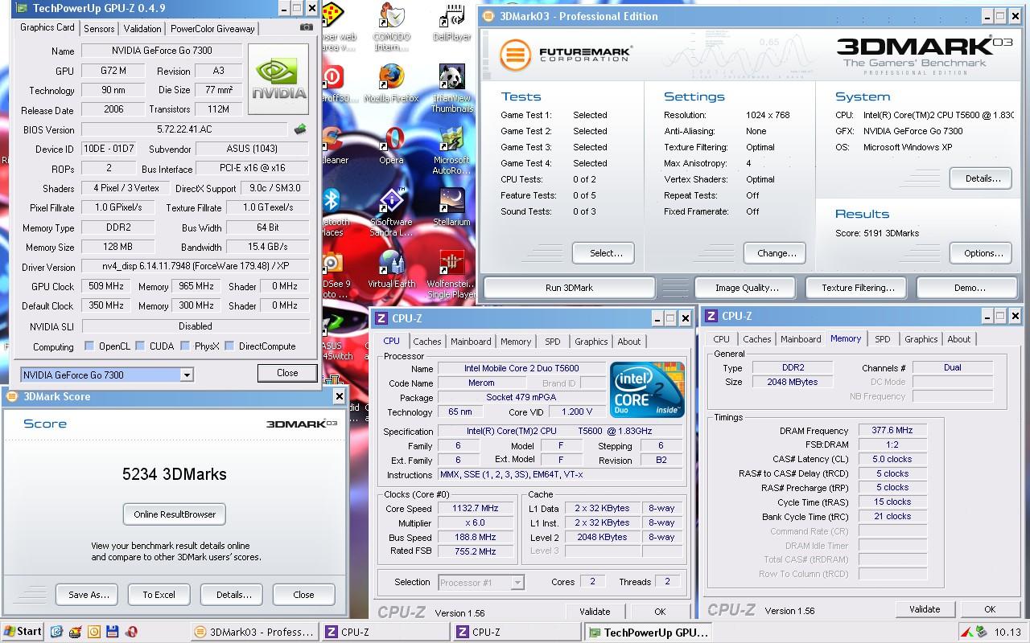Open the PowerColor Giveaway tab
Viewport: 1030px width, 643px height.
pyautogui.click(x=212, y=28)
